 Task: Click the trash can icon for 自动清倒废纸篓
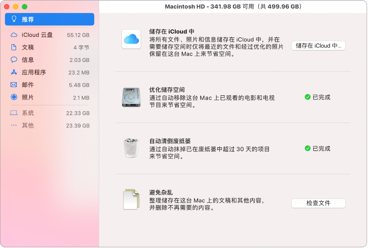[x=131, y=148]
